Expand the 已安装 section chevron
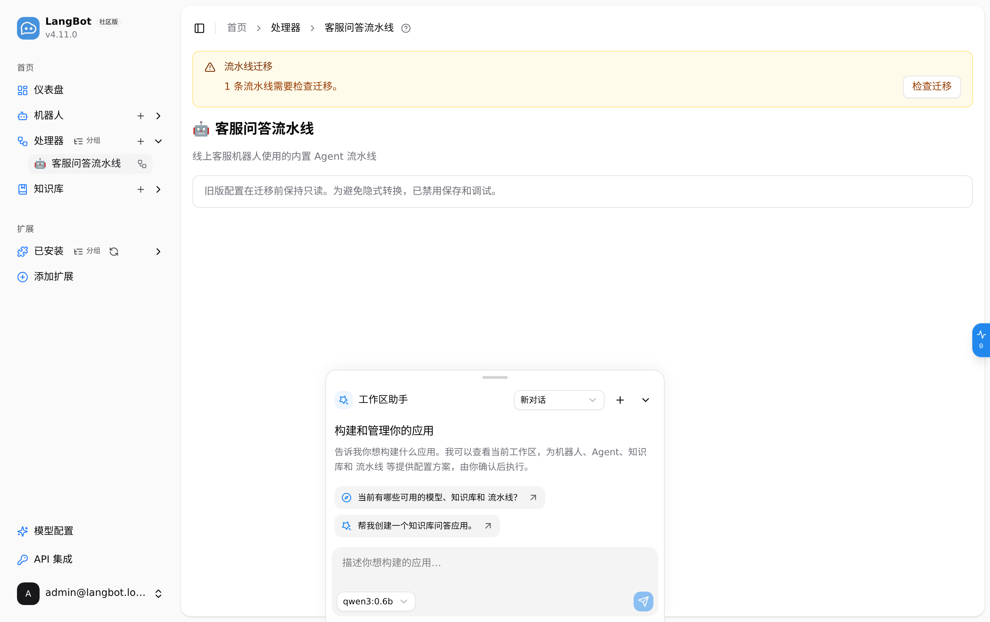The width and height of the screenshot is (990, 622). pyautogui.click(x=158, y=251)
